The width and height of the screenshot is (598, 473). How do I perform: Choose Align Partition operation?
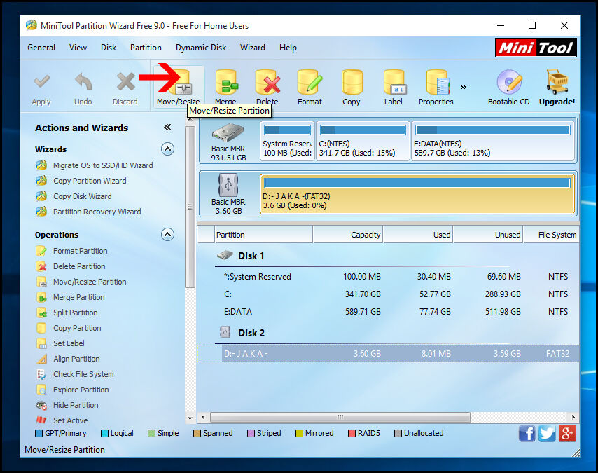tap(76, 359)
